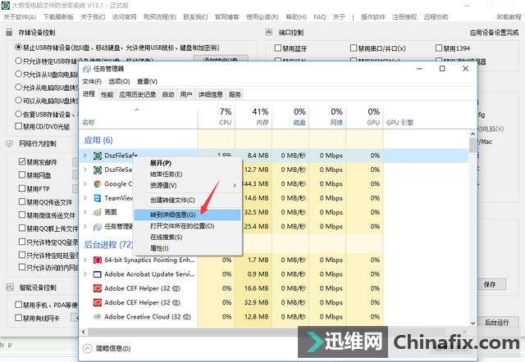Tick 禁用QQ传送文件 checkbox

pyautogui.click(x=22, y=202)
